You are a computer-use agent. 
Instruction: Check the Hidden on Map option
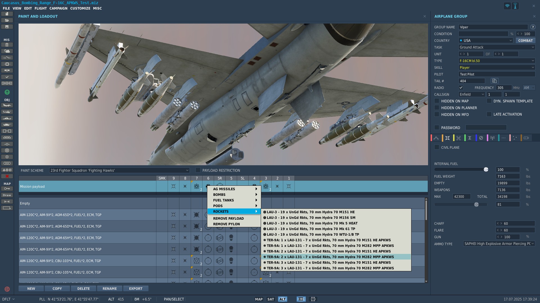(437, 101)
